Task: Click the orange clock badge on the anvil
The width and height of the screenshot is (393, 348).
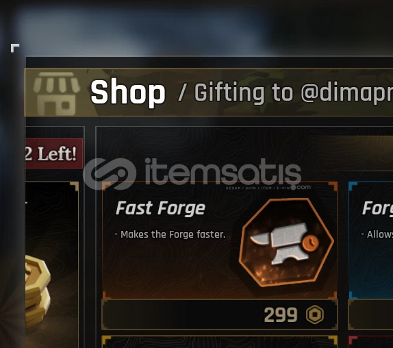Action: click(x=310, y=243)
